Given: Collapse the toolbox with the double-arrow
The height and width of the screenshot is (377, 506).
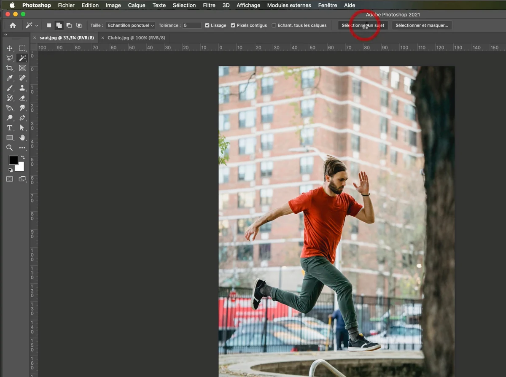Looking at the screenshot, I should pyautogui.click(x=6, y=35).
